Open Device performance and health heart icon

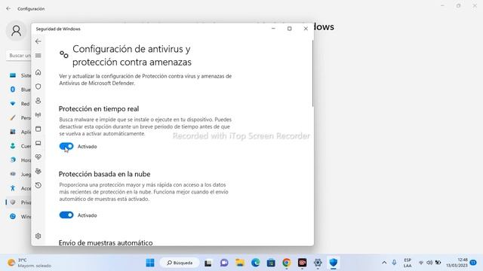[x=38, y=157]
